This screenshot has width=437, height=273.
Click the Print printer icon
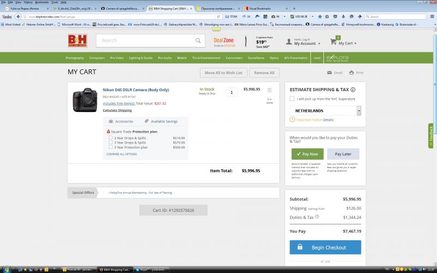click(351, 73)
